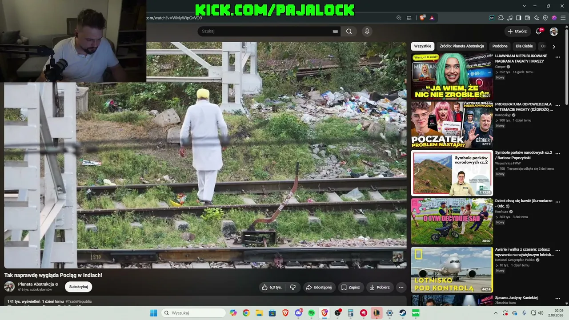Open options for Sprawa Justyny Kanickiej video
This screenshot has width=569, height=320.
coord(558,298)
